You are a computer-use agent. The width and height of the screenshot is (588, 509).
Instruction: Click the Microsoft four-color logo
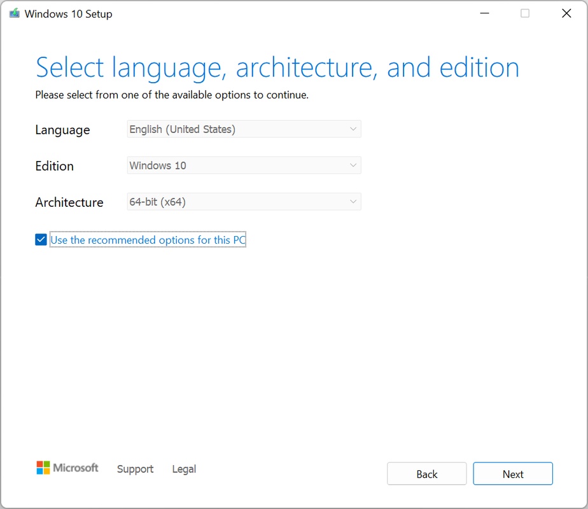click(x=43, y=468)
